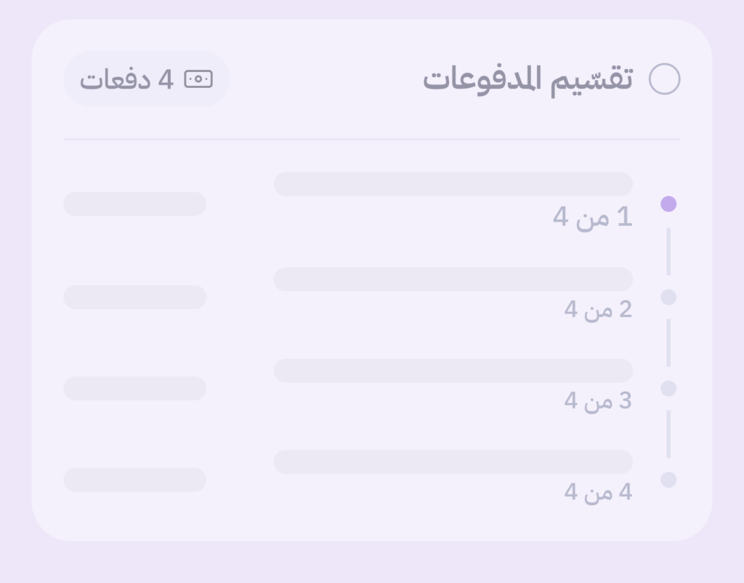Click the تقسيم المدفوعات title text
Image resolution: width=744 pixels, height=583 pixels.
point(528,79)
